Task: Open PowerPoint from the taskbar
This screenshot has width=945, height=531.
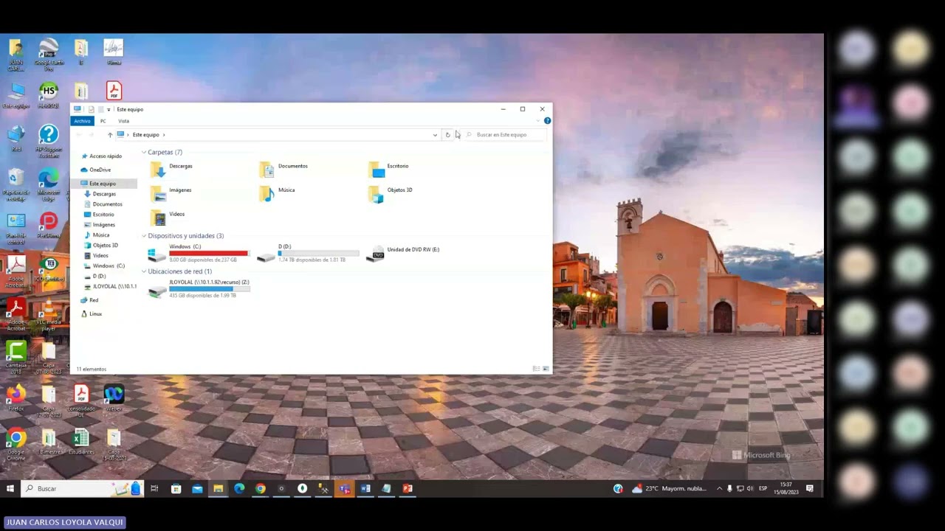Action: point(407,488)
